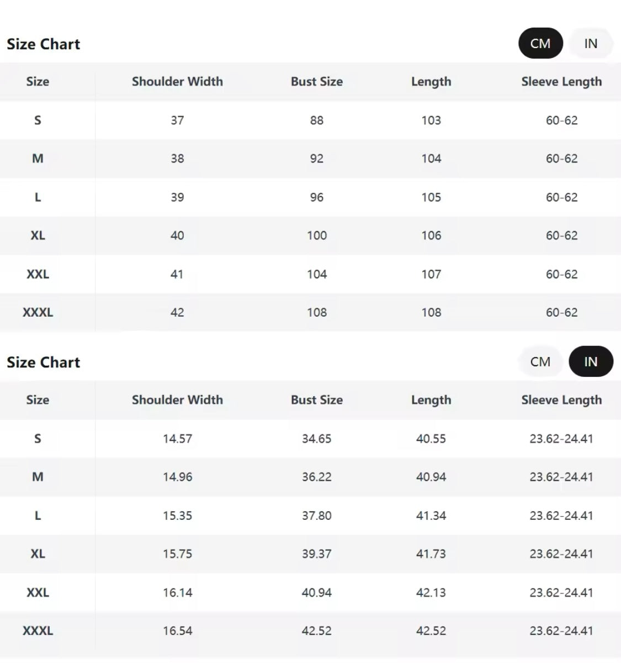Select the 103 length cell
Viewport: 621px width, 663px height.
tap(431, 120)
